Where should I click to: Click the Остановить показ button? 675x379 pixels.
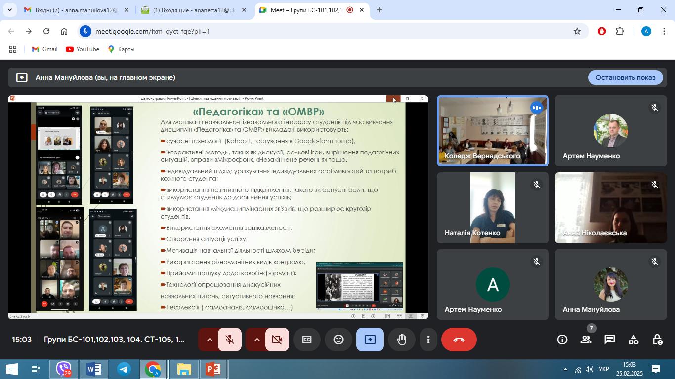[x=625, y=77]
